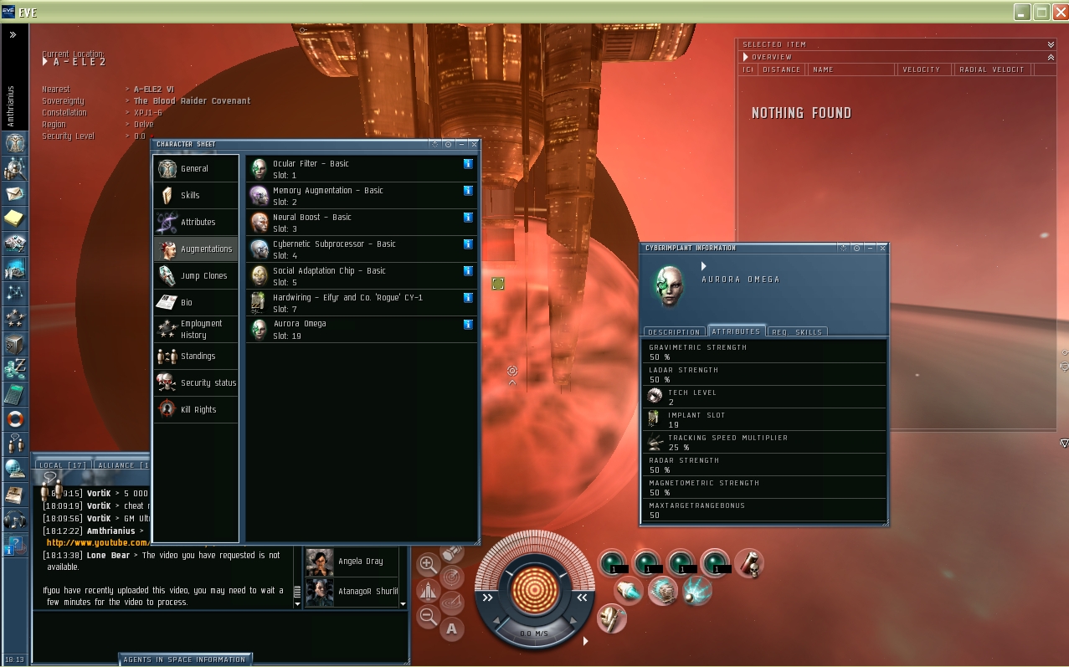1069x667 pixels.
Task: Activate the electric web orb module
Action: tap(696, 591)
